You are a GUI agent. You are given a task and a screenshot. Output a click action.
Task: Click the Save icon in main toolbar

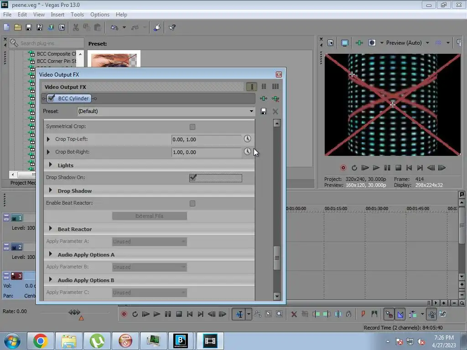click(x=29, y=27)
